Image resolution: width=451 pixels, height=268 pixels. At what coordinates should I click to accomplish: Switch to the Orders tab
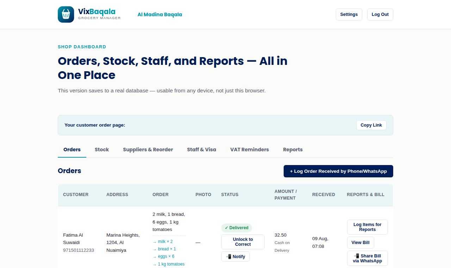click(72, 150)
